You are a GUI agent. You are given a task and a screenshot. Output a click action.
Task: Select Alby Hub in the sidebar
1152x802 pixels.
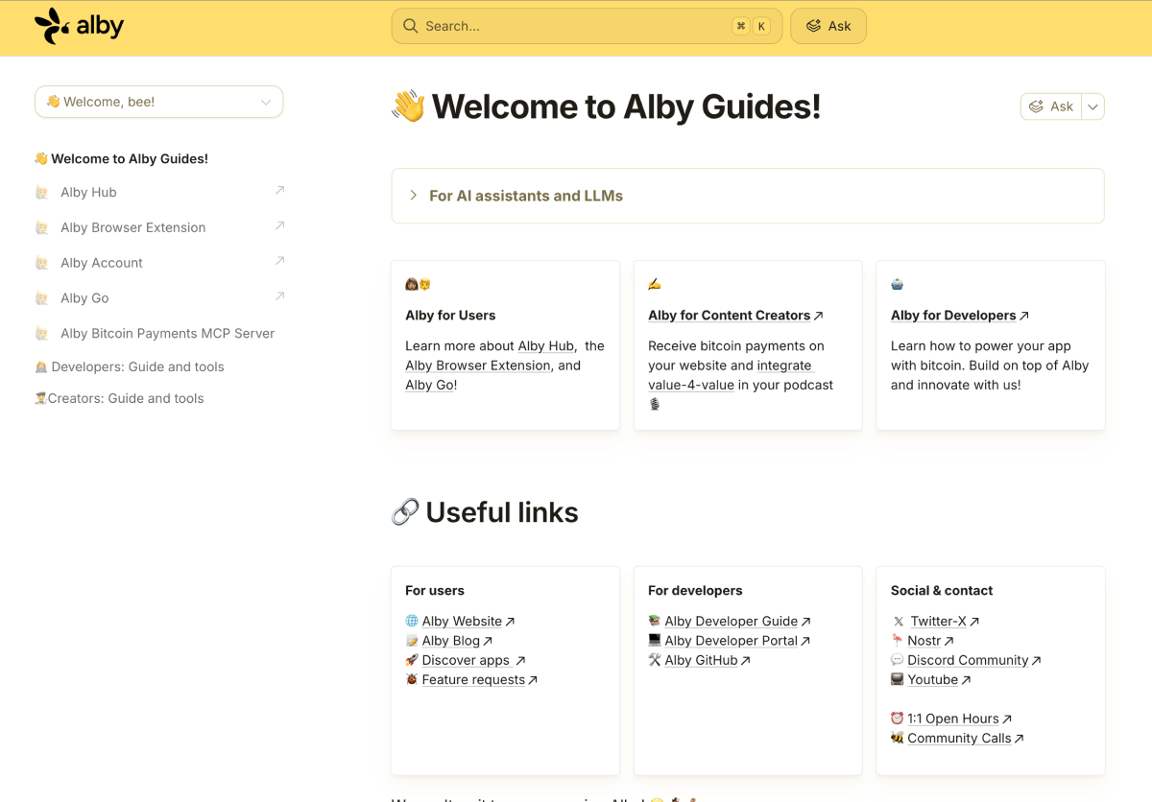coord(89,192)
